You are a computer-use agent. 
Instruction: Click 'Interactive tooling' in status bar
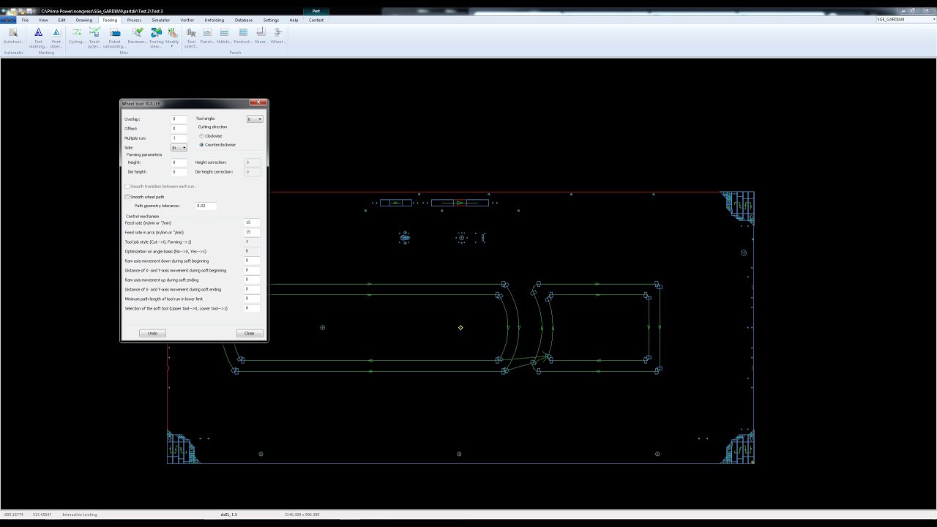tap(79, 515)
